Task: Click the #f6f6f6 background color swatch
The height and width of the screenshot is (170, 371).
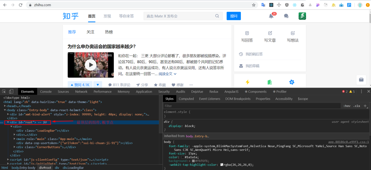Action: 193,161
